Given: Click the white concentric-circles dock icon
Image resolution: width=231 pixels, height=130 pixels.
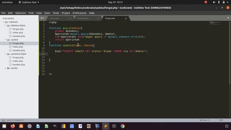Looking at the screenshot, I should [x=30, y=126].
